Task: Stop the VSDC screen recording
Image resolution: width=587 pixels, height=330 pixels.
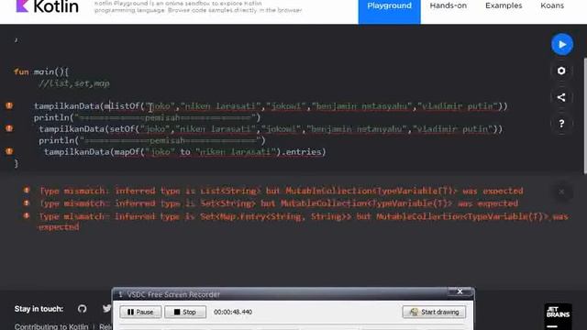Action: coord(185,312)
